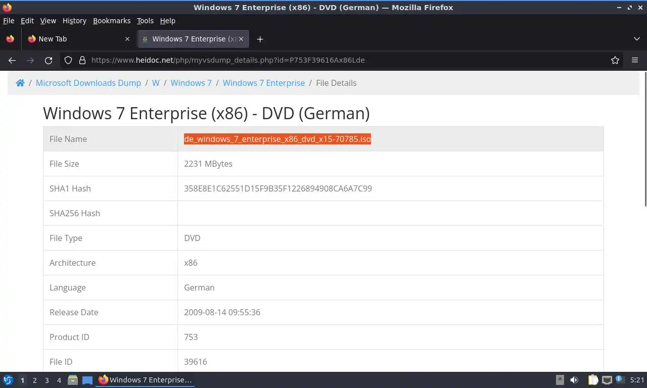647x388 pixels.
Task: Click the File Details breadcrumb text
Action: tap(336, 83)
